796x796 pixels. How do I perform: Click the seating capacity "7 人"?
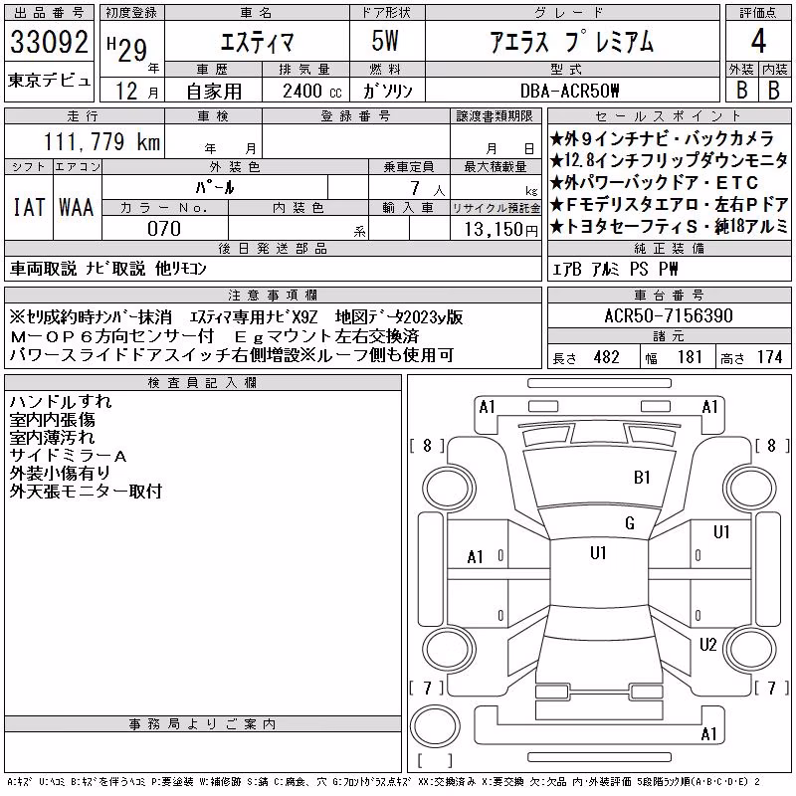pos(427,189)
